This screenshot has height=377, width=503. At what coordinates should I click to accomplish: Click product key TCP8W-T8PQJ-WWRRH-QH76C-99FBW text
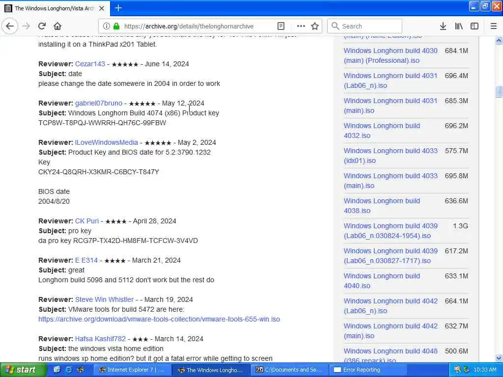[x=102, y=123]
